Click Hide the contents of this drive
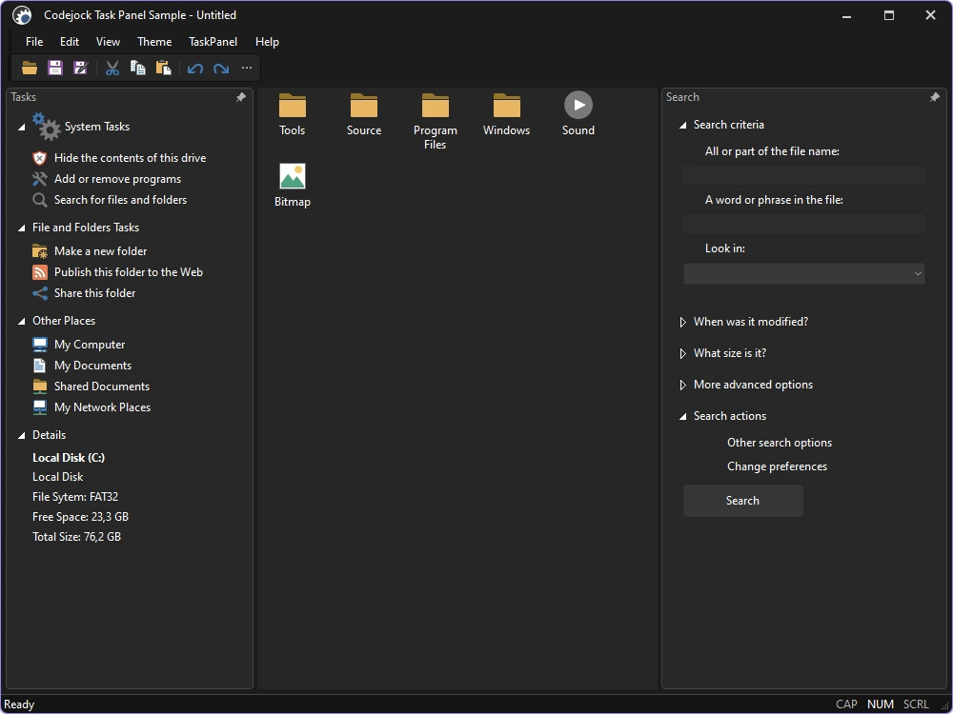Viewport: 953px width, 714px height. (130, 158)
